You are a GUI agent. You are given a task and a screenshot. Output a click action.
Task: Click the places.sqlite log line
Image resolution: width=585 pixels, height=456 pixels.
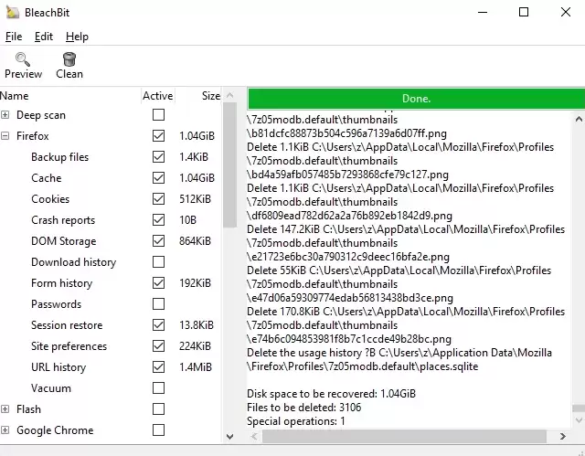[362, 366]
